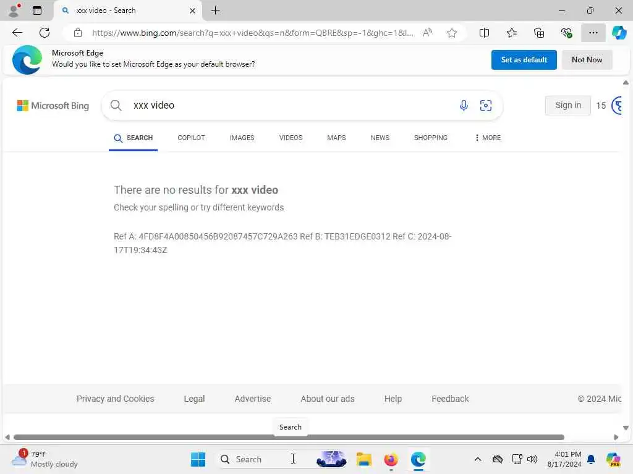Open a new tab with plus button
This screenshot has width=633, height=474.
(216, 10)
